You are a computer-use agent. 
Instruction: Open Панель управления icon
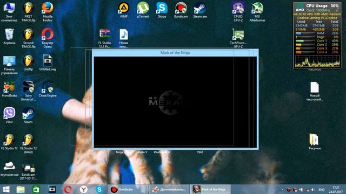(x=9, y=65)
